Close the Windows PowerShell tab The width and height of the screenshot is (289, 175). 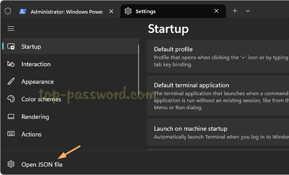(111, 12)
